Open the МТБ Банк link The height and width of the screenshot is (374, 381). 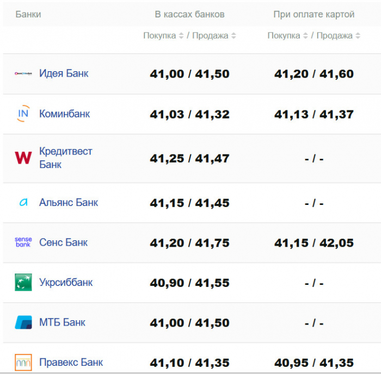[x=62, y=322]
